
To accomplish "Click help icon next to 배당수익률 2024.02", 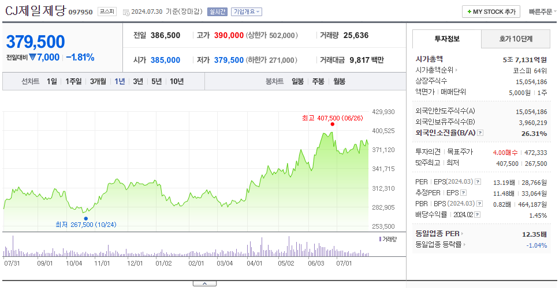I will [478, 215].
